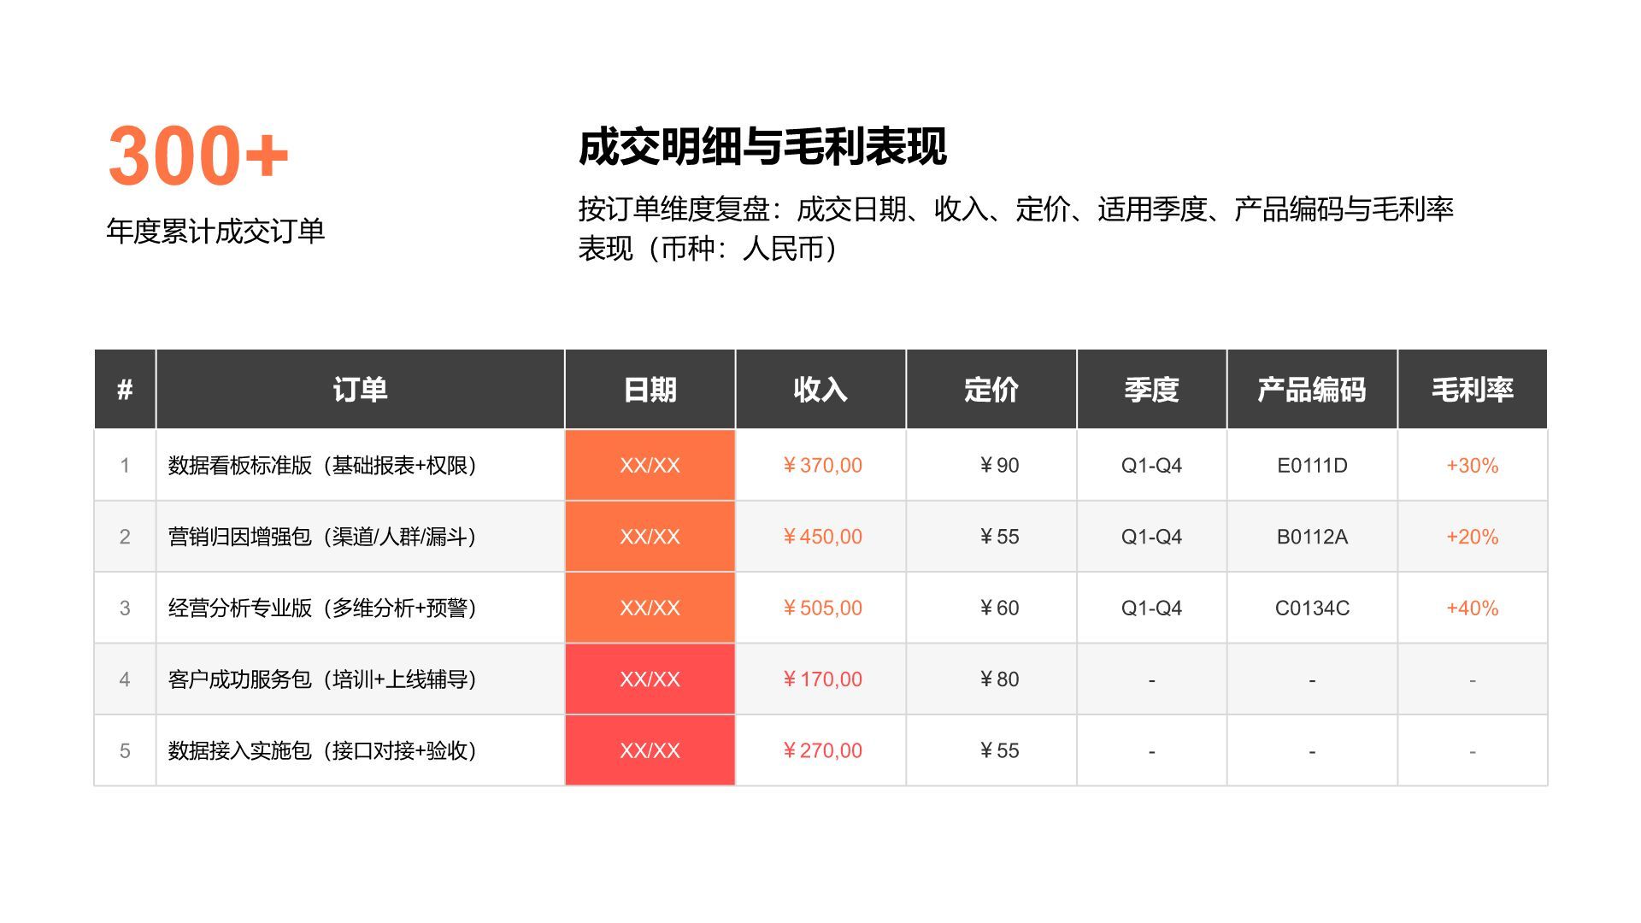Click the 定价 column header
This screenshot has width=1641, height=923.
point(990,389)
